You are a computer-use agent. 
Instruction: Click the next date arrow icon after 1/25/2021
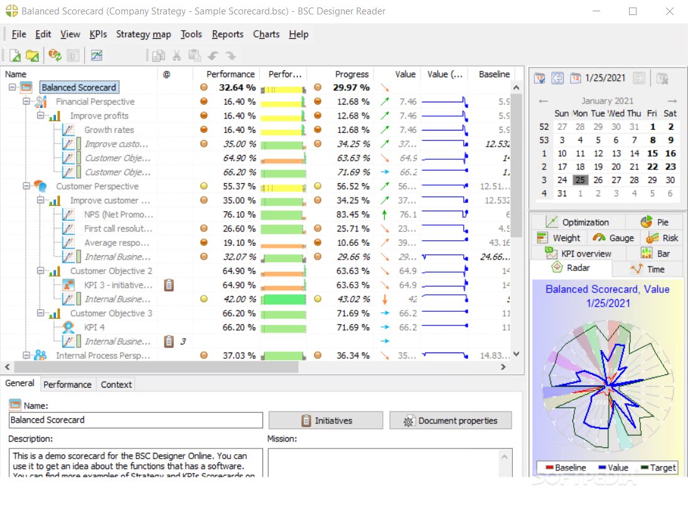click(x=639, y=78)
